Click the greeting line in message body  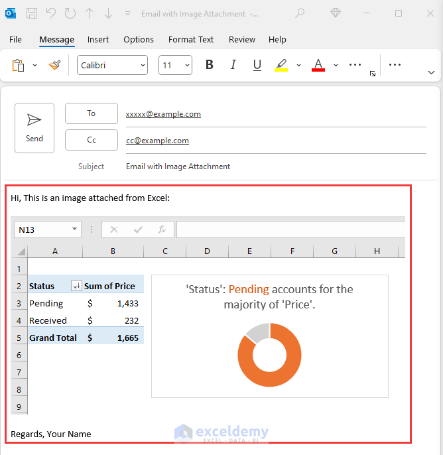point(90,198)
